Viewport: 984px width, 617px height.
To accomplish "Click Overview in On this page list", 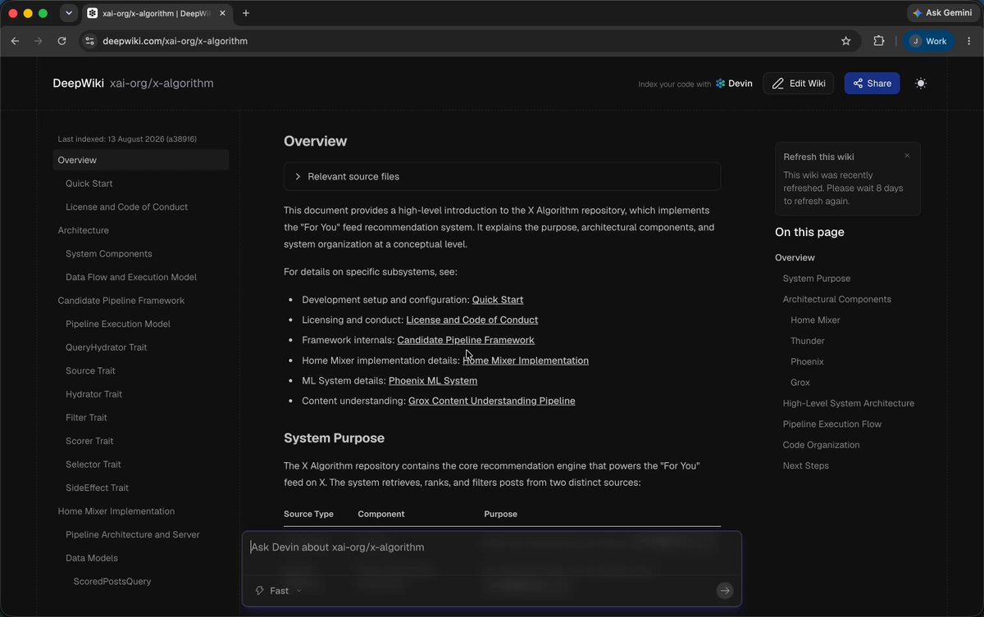I will (795, 258).
